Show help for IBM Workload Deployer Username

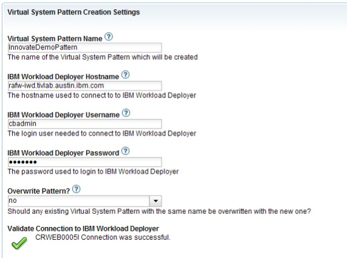pyautogui.click(x=126, y=113)
